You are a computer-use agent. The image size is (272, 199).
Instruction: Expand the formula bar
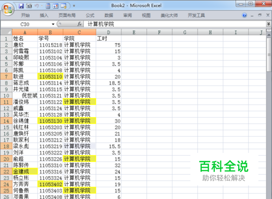269,24
